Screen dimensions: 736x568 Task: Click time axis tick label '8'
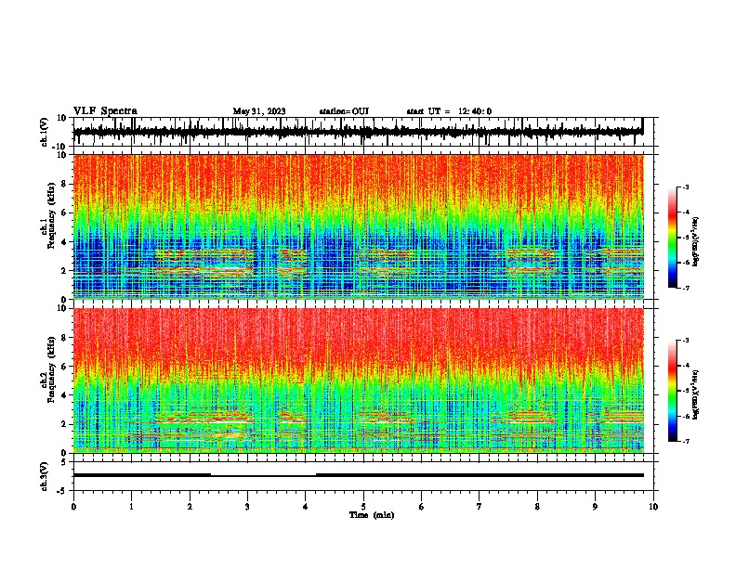coord(537,507)
